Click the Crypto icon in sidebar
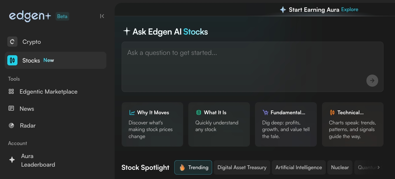Image resolution: width=395 pixels, height=179 pixels. pyautogui.click(x=12, y=42)
